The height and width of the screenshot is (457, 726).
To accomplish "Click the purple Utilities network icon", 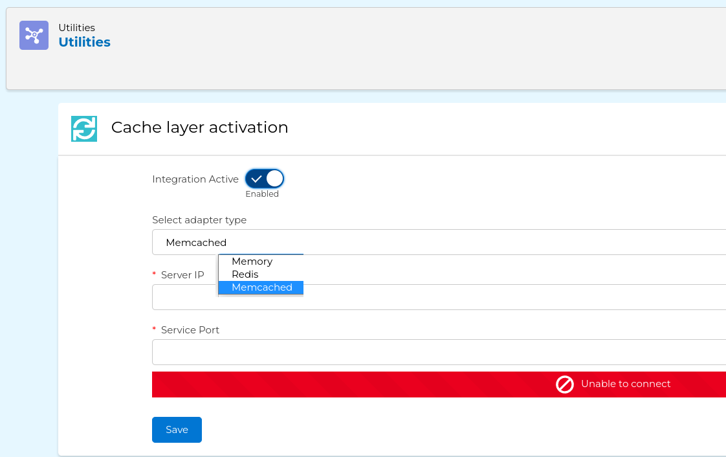I will [34, 35].
